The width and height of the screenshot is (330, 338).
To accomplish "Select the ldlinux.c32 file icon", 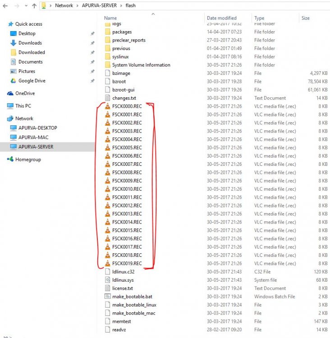I will (x=108, y=272).
